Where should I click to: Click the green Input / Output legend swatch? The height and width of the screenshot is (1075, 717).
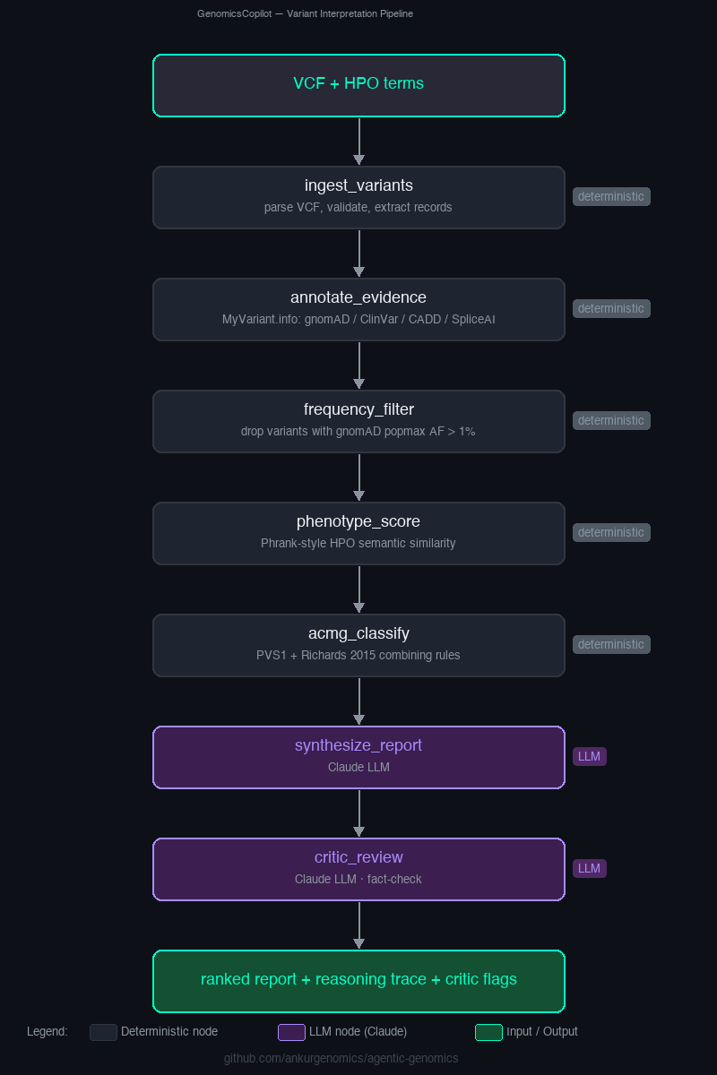pyautogui.click(x=488, y=1032)
